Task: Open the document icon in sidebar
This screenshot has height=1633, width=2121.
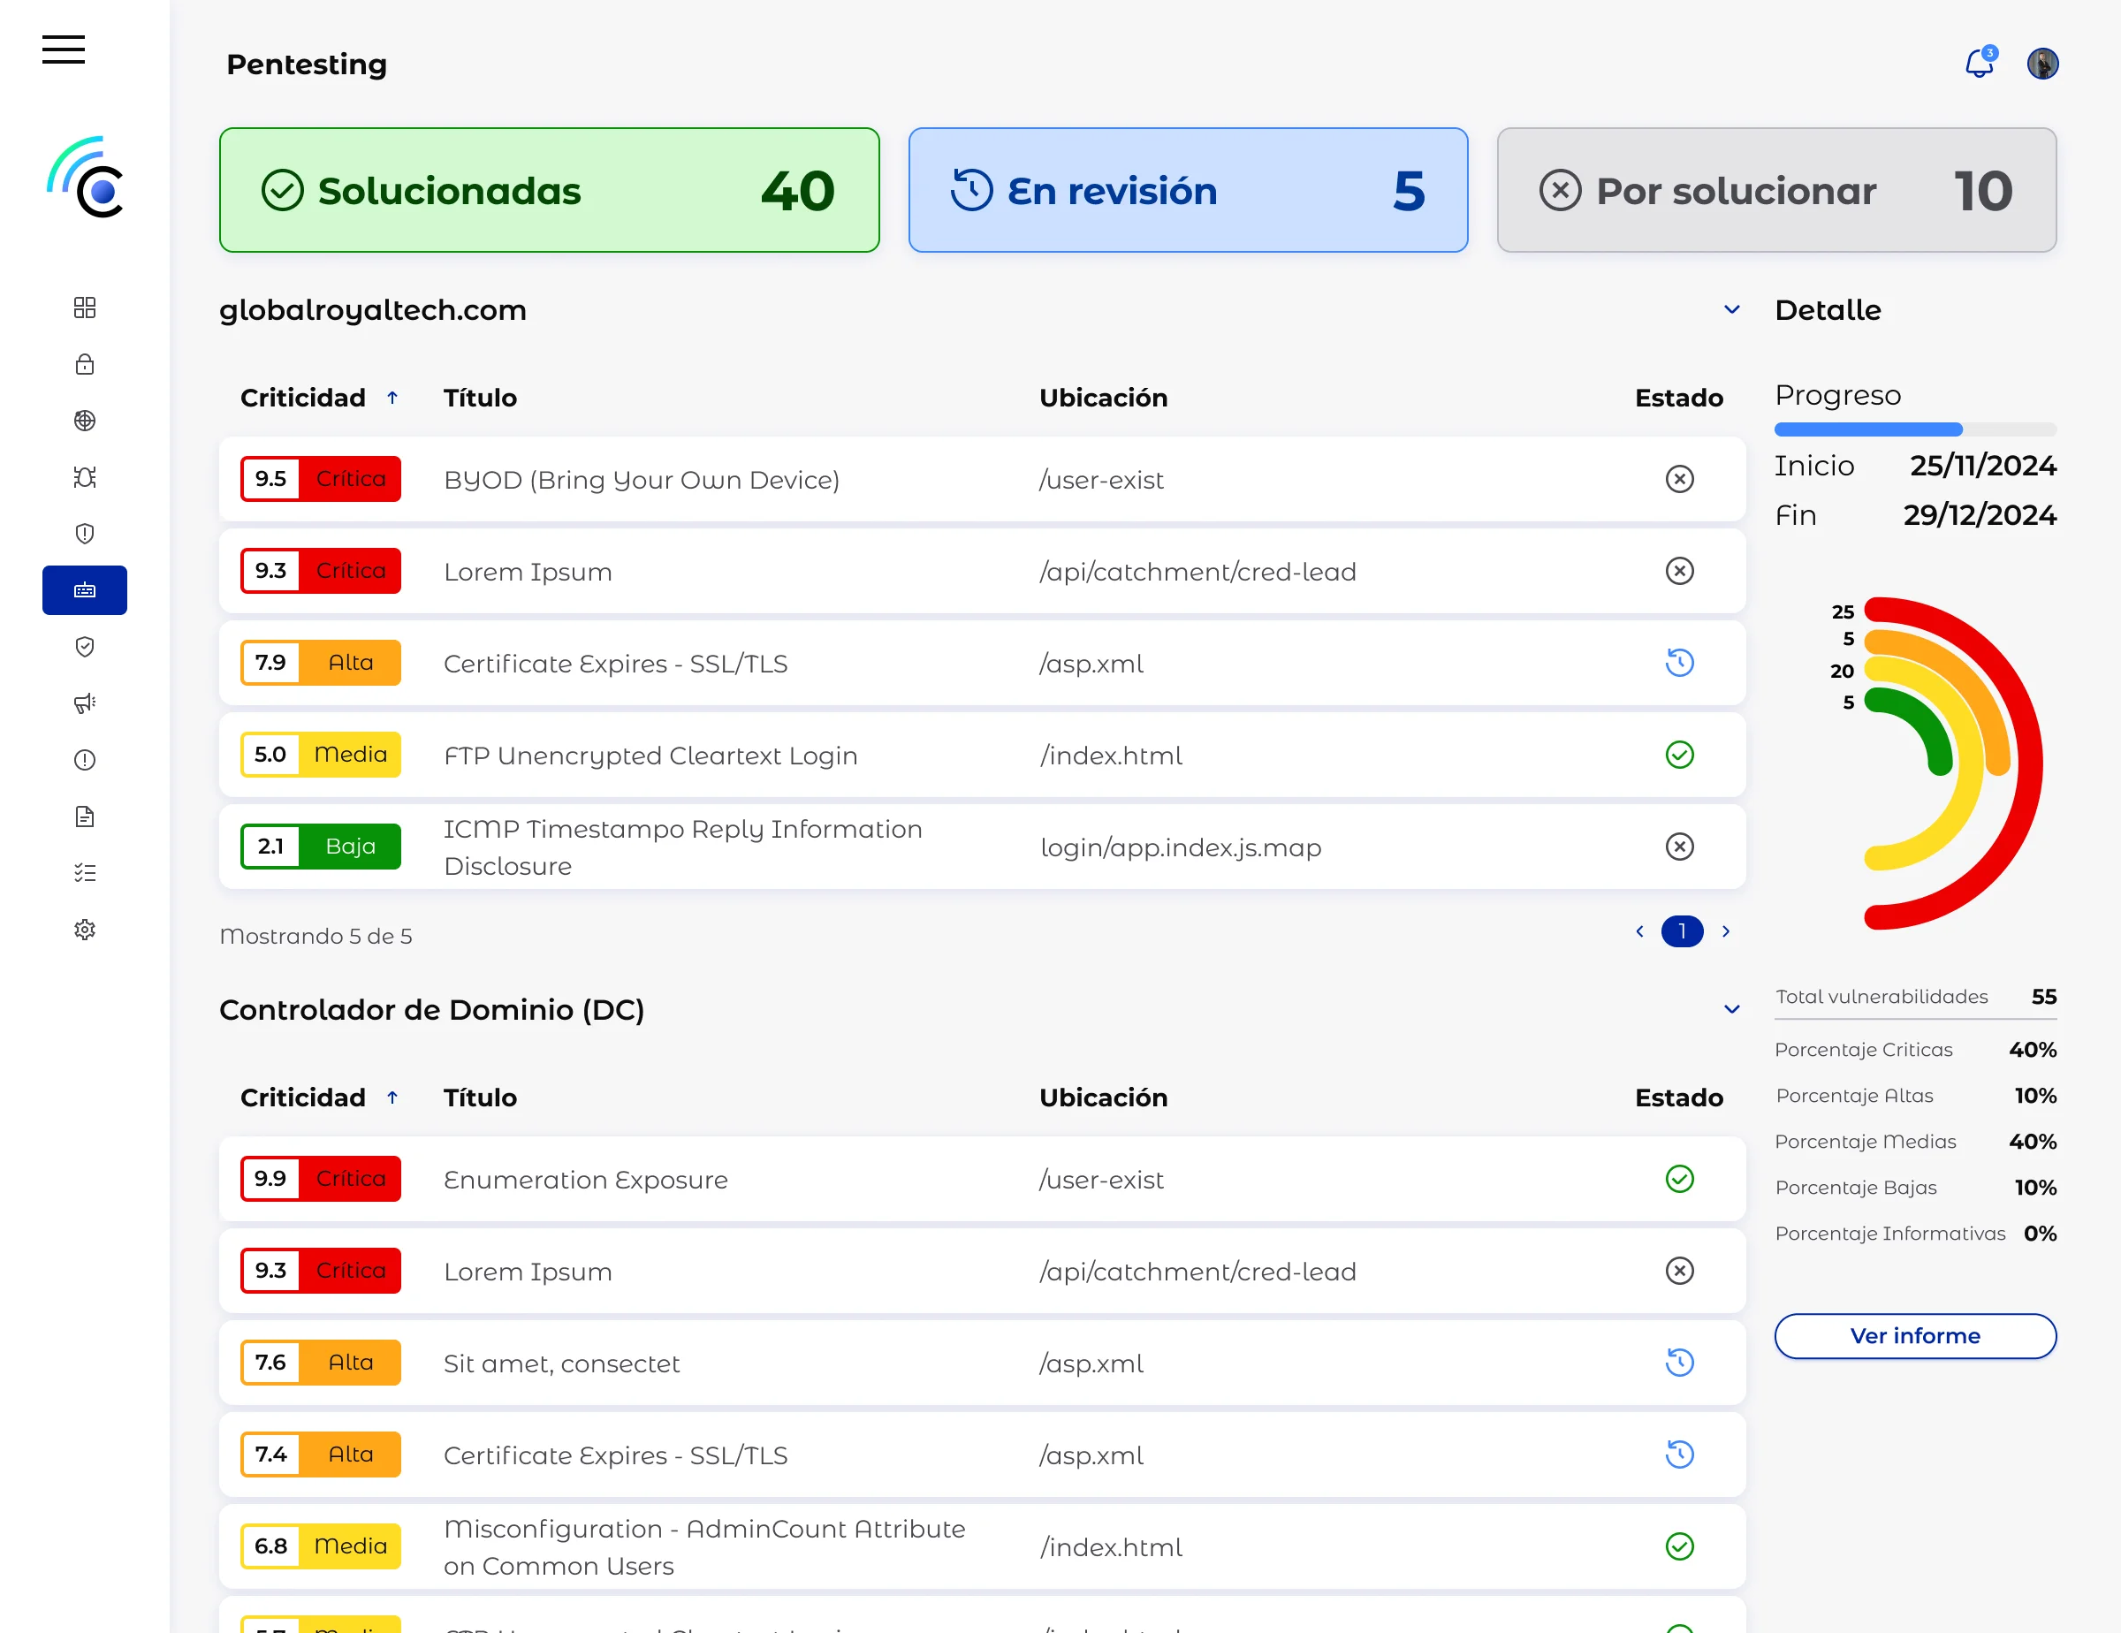Action: [x=85, y=816]
